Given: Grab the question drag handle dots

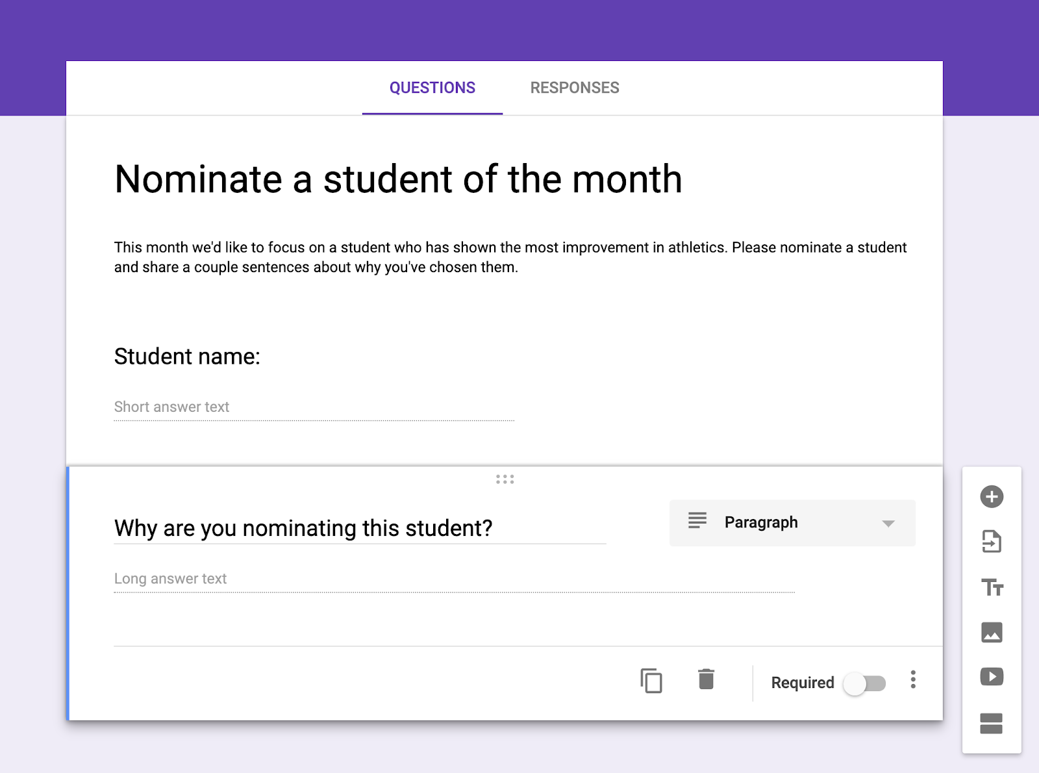Looking at the screenshot, I should pos(505,479).
